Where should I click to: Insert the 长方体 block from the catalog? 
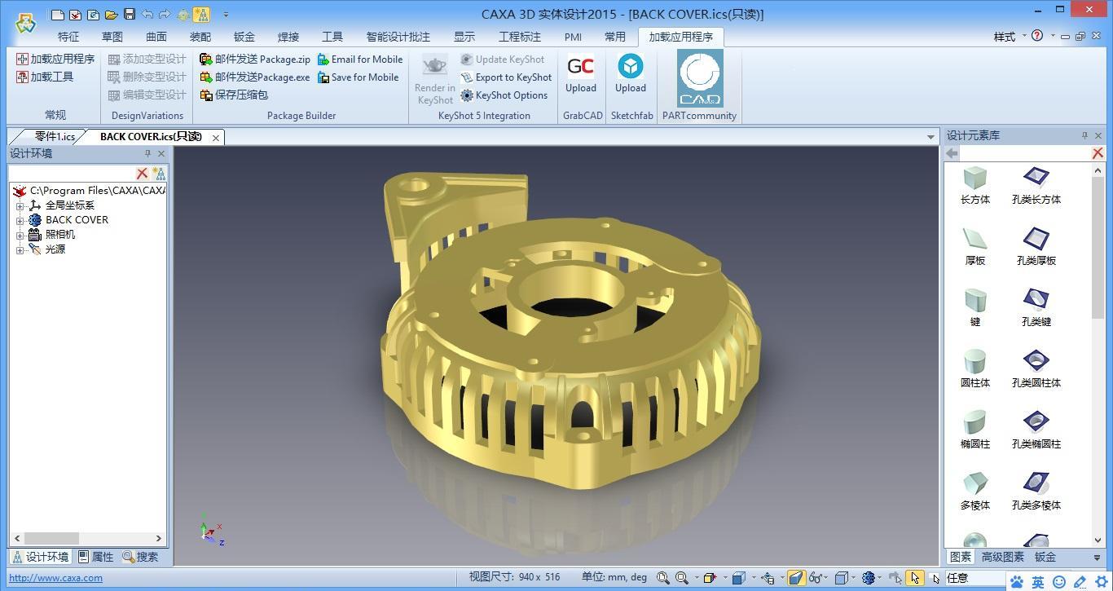975,186
